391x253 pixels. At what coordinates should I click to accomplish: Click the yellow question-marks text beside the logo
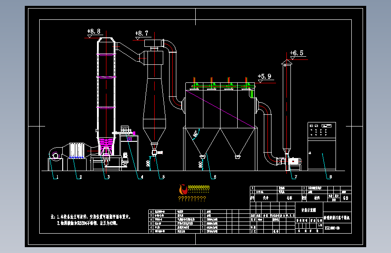coord(199,188)
